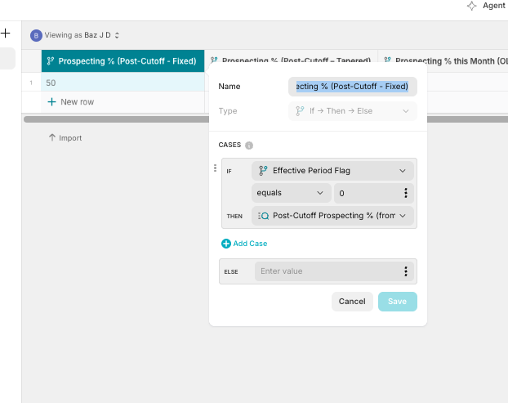Click cell containing value 50
Screen dimensions: 508x403
(x=123, y=83)
